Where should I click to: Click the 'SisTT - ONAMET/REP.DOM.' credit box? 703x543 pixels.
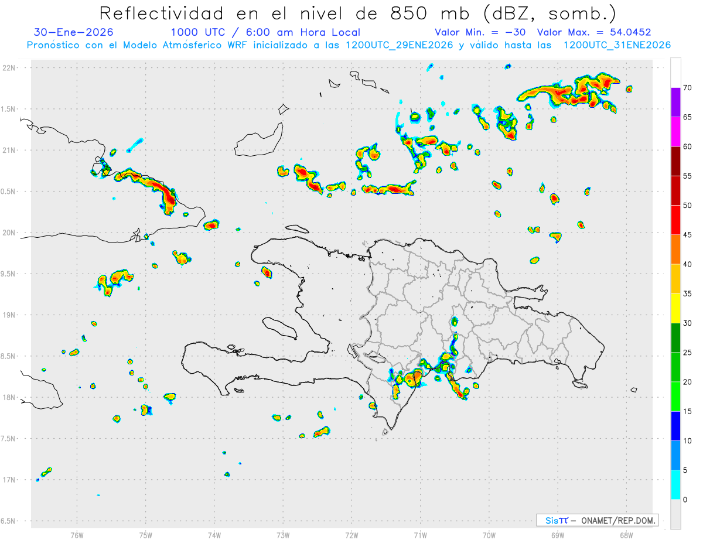pos(597,520)
